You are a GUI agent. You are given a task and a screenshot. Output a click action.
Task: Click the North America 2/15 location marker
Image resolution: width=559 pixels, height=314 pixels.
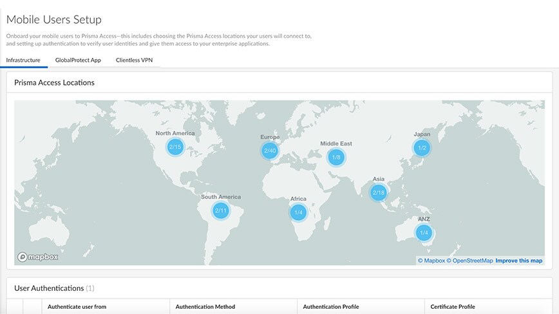click(175, 147)
